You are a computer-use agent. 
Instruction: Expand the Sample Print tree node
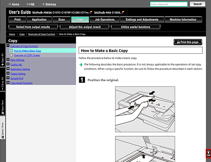point(8,78)
